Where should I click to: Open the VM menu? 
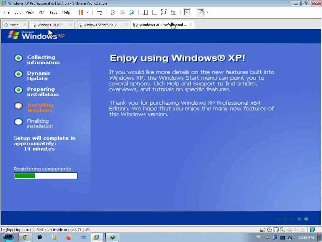(x=42, y=12)
